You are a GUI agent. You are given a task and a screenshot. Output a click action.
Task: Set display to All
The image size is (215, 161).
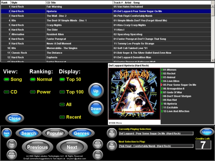[x=65, y=104]
